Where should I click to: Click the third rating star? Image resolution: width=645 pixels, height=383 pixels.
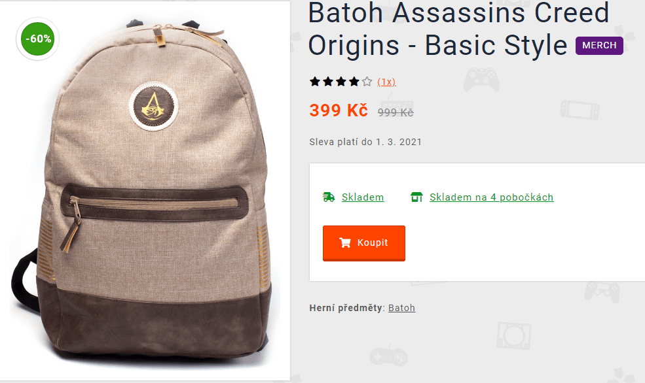click(341, 82)
